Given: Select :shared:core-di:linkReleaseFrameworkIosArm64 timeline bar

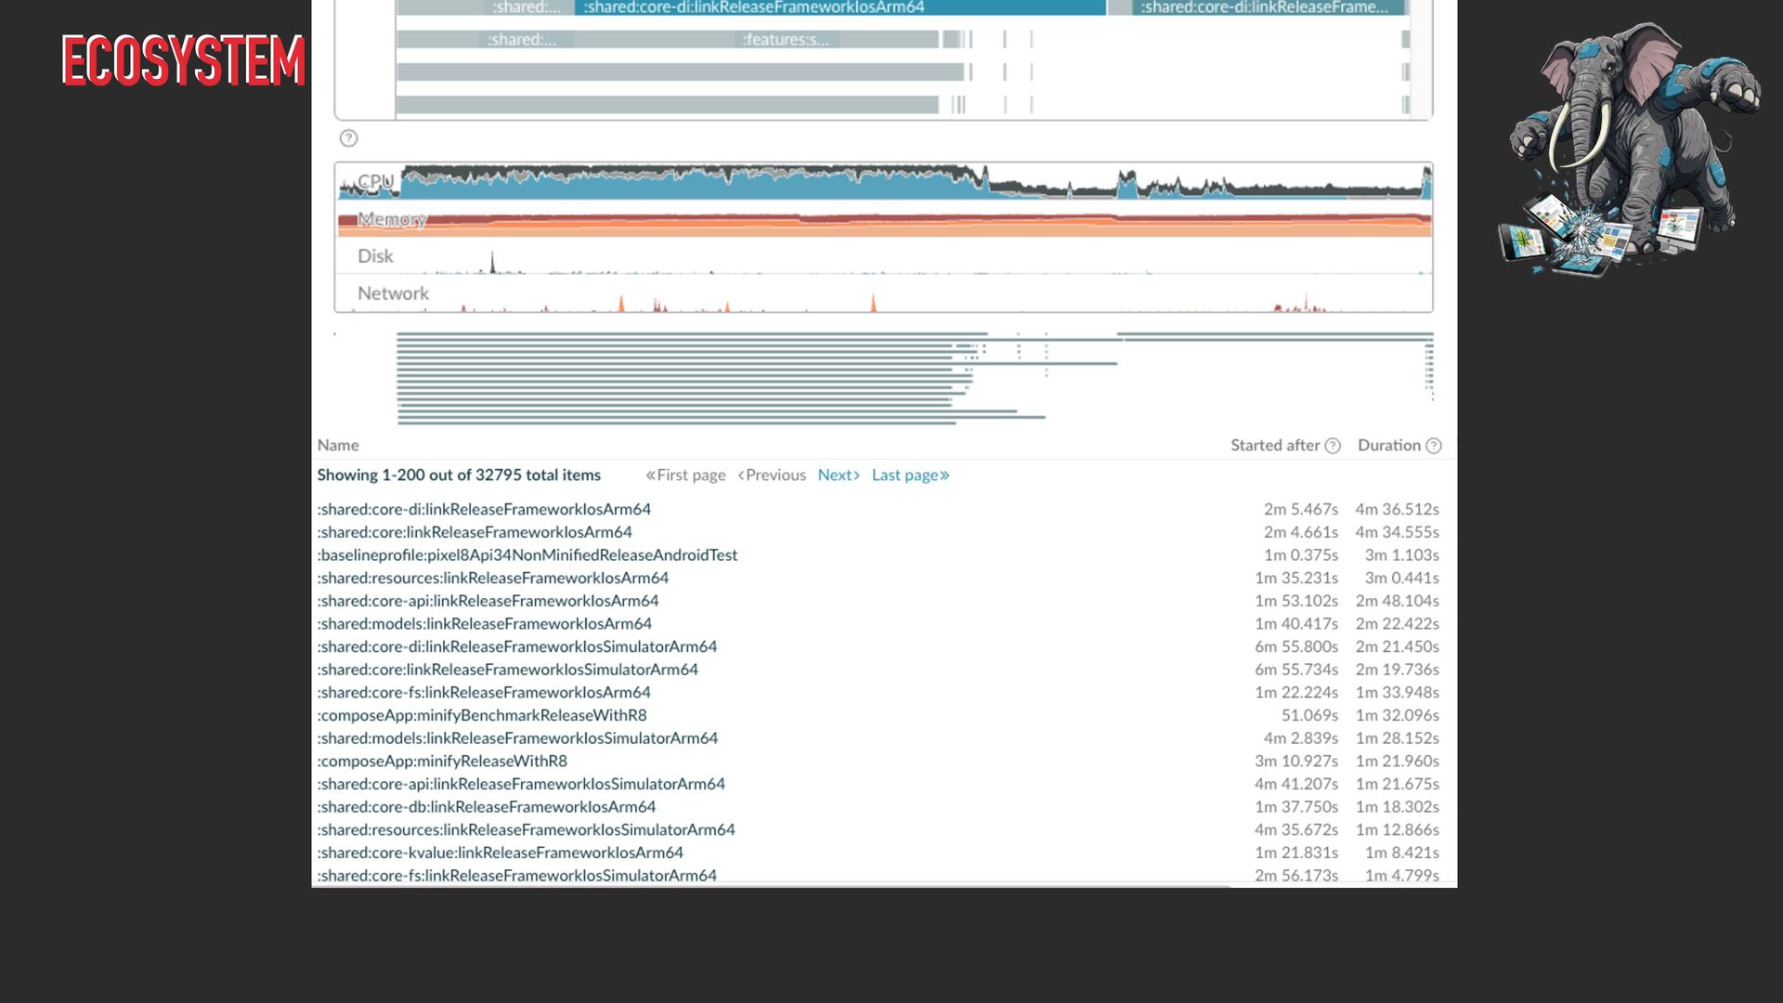Looking at the screenshot, I should pos(840,7).
